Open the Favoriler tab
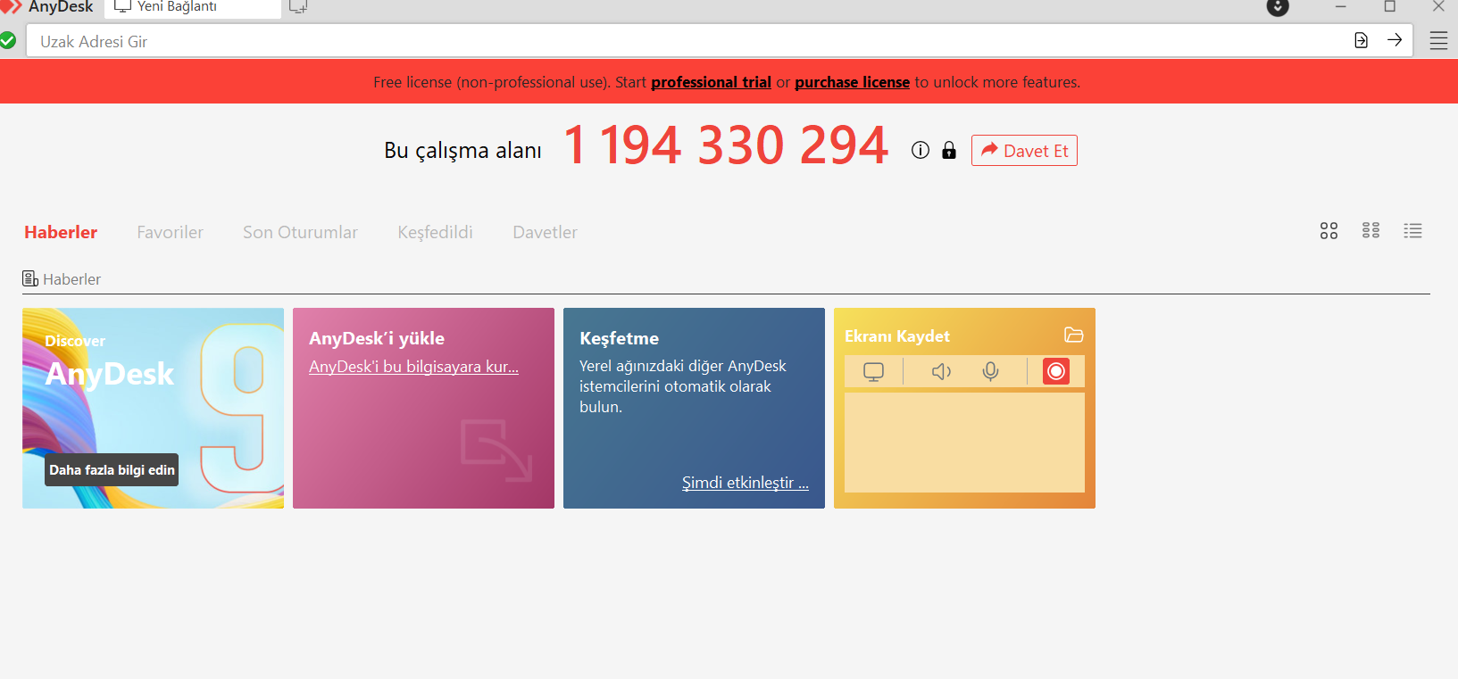Screen dimensions: 1458x679 [170, 232]
